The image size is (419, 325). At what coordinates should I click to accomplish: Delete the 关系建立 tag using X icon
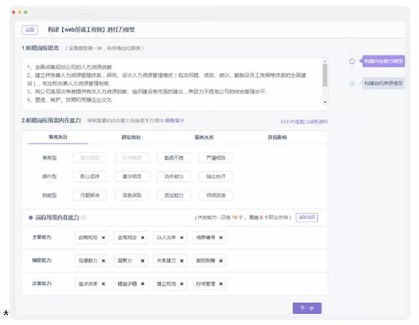pyautogui.click(x=181, y=261)
